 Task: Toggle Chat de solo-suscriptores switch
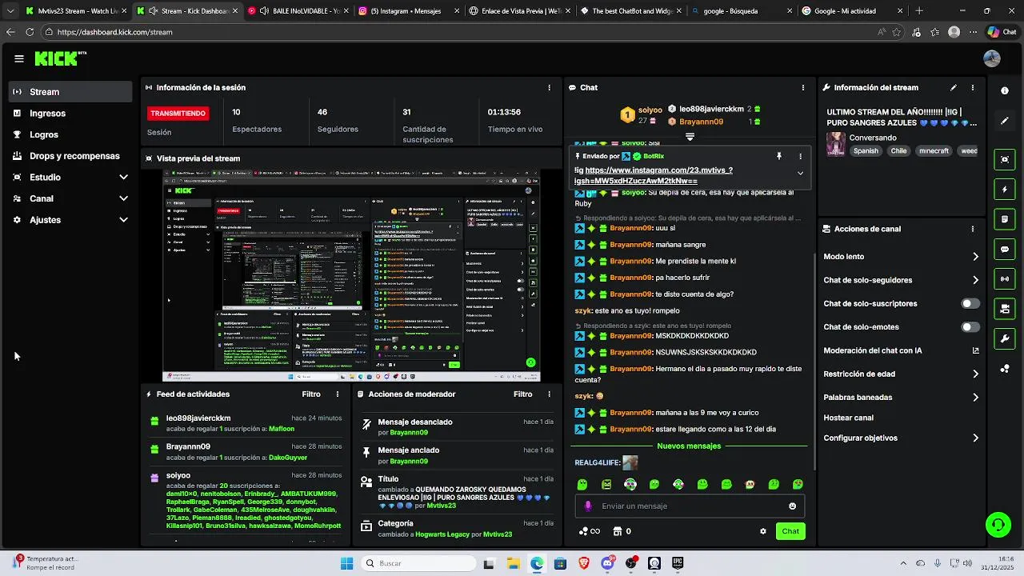click(970, 303)
